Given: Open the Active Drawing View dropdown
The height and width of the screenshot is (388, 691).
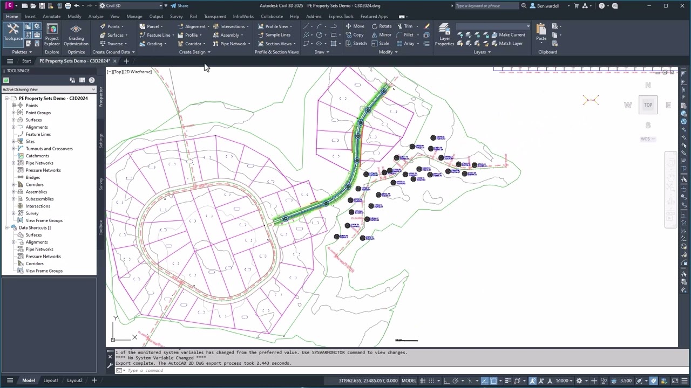Looking at the screenshot, I should pyautogui.click(x=49, y=89).
